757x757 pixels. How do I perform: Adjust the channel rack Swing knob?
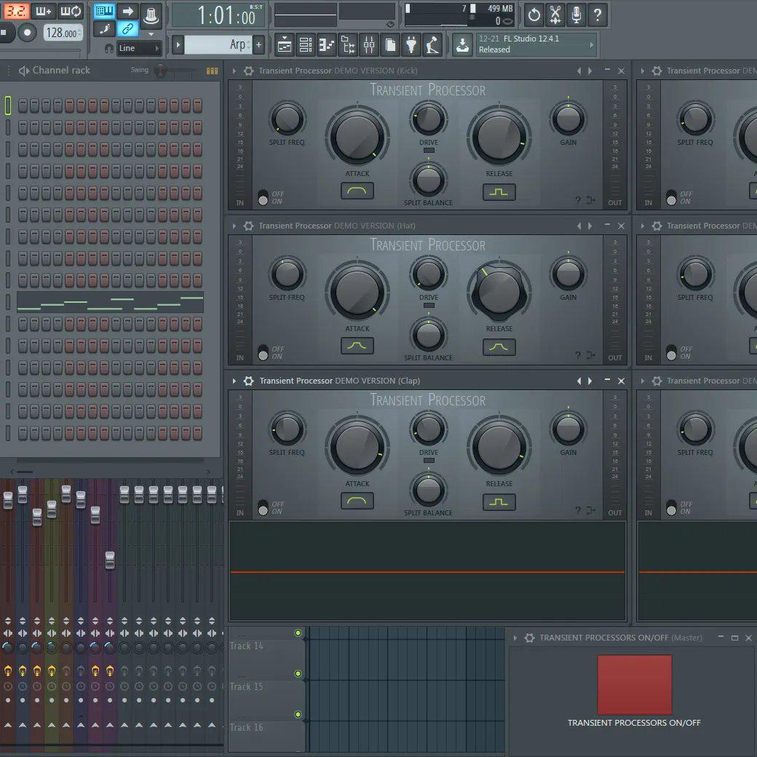160,71
